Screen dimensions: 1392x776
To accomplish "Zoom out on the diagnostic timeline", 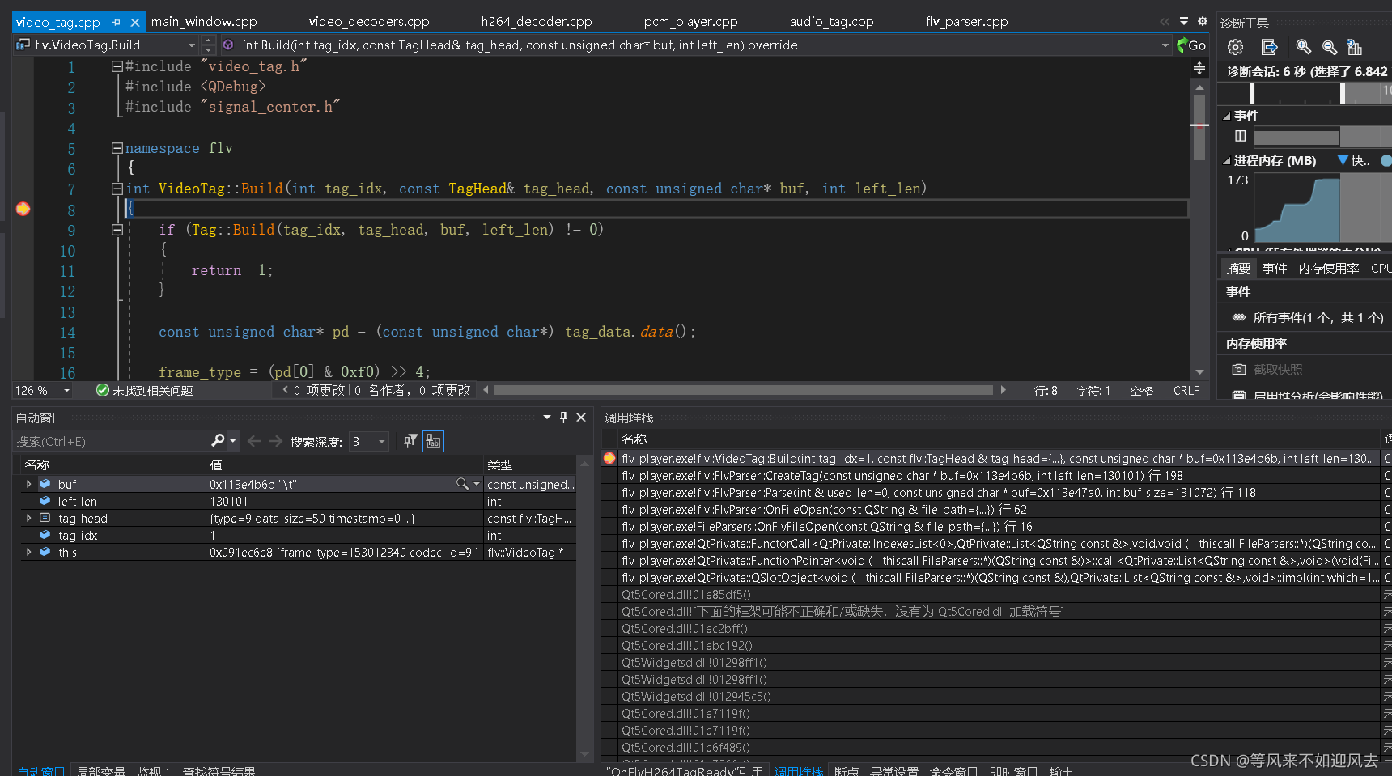I will pyautogui.click(x=1329, y=47).
